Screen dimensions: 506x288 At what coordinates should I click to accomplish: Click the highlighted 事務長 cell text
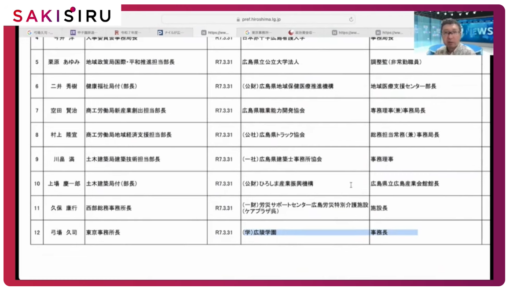tap(379, 233)
